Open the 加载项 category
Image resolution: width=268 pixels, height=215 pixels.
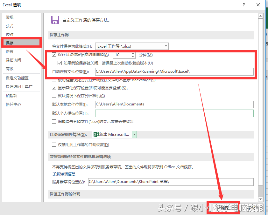[x=11, y=96]
